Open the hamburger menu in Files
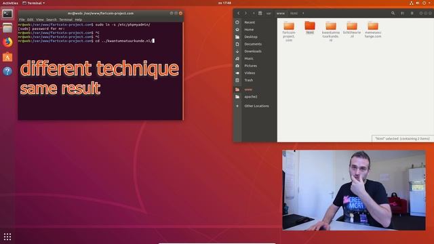 click(x=412, y=13)
